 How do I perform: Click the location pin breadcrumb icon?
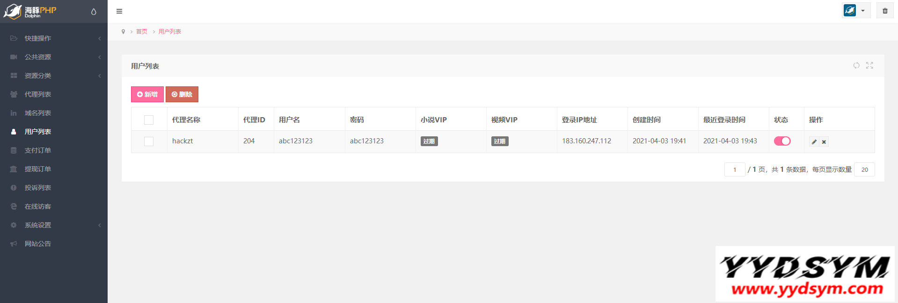(x=123, y=32)
